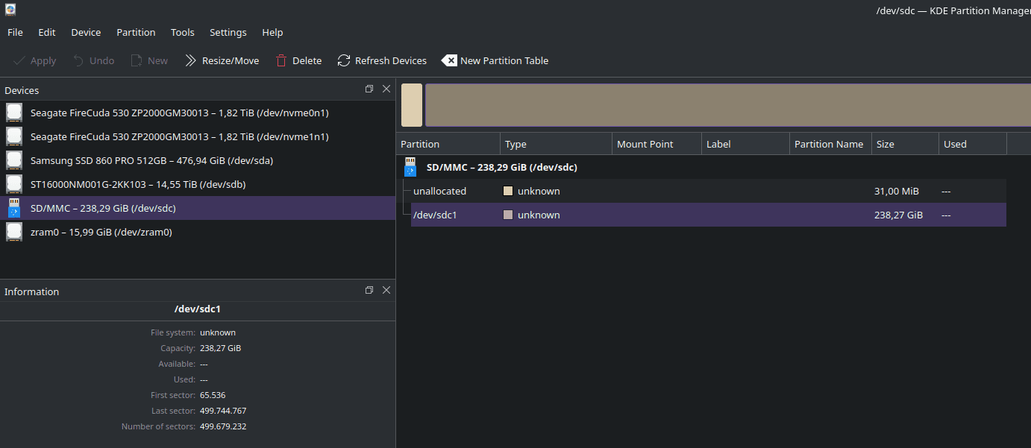The height and width of the screenshot is (448, 1031).
Task: Click the Resize/Move label in the toolbar
Action: (231, 61)
